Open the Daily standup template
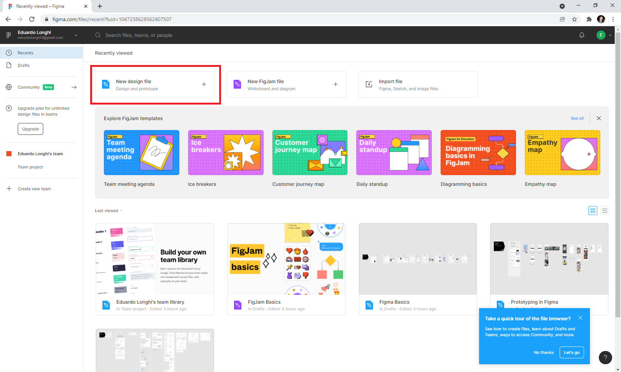621x372 pixels. point(394,153)
